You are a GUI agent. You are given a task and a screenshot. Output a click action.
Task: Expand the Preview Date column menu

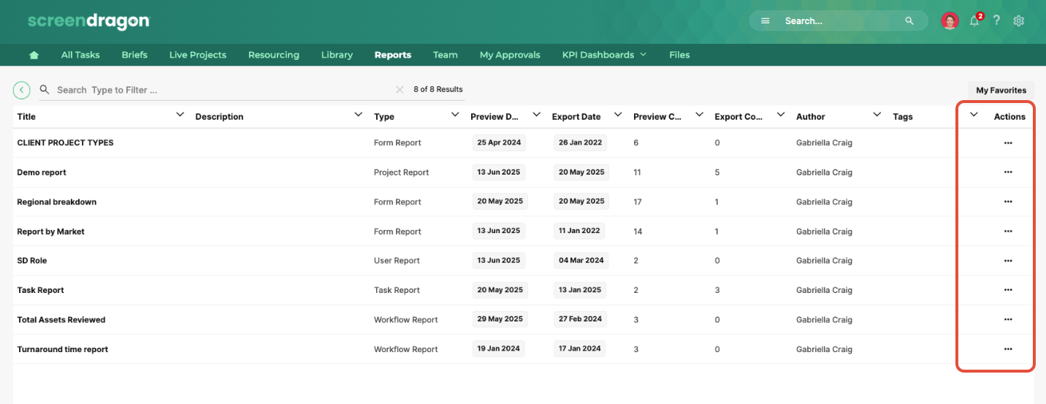click(537, 115)
